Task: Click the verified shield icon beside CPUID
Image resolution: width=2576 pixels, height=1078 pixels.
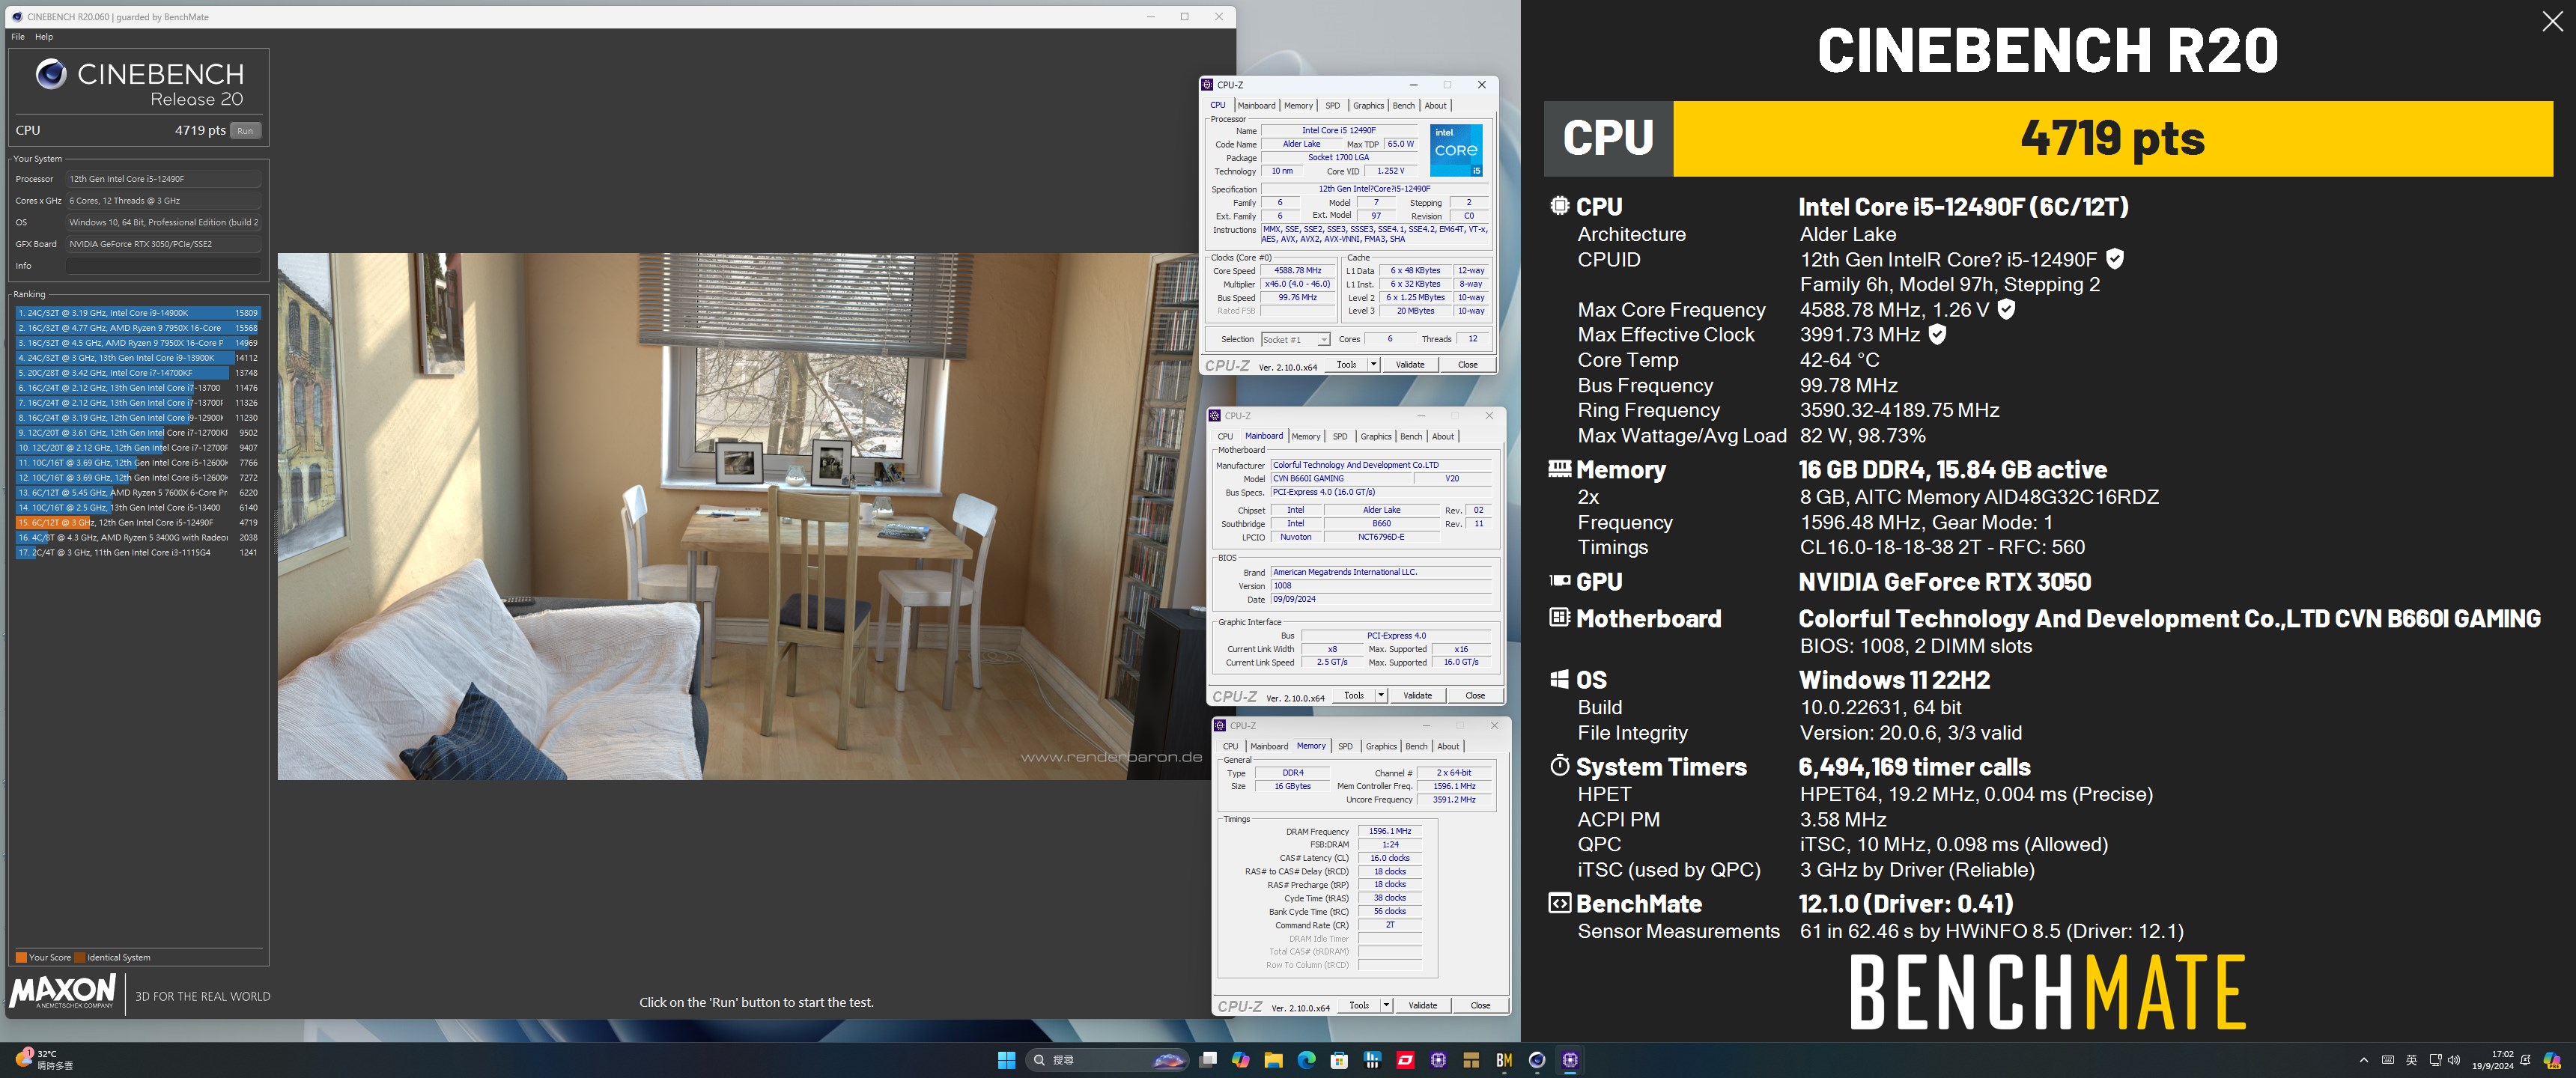Action: (x=2115, y=259)
